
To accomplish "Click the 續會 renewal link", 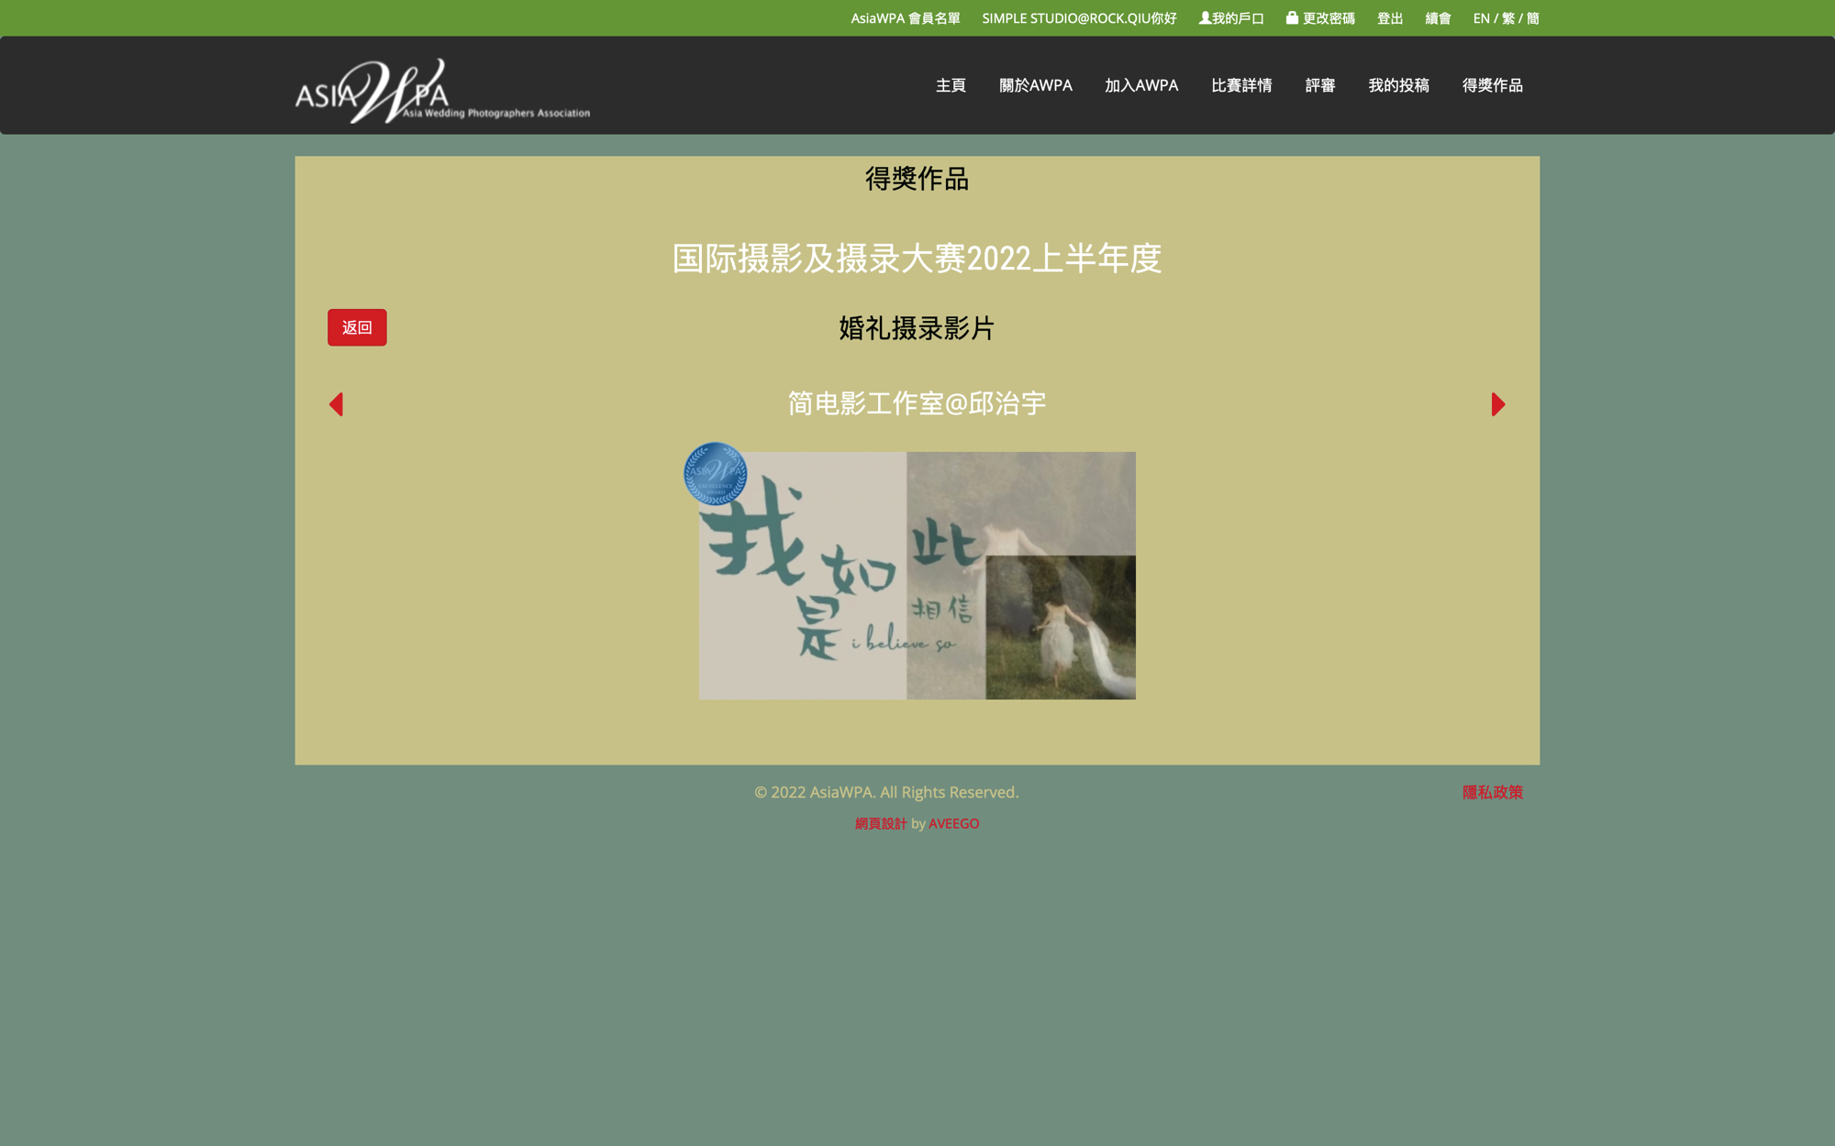I will click(x=1438, y=18).
